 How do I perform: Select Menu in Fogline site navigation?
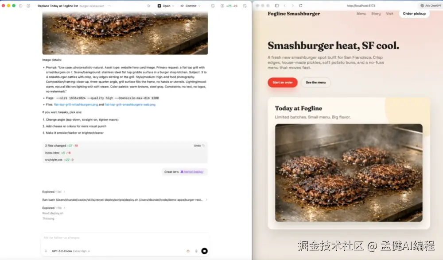click(x=361, y=14)
